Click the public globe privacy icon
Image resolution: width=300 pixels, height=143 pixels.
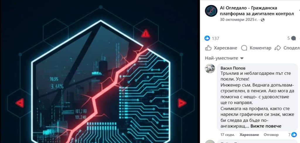click(x=262, y=20)
